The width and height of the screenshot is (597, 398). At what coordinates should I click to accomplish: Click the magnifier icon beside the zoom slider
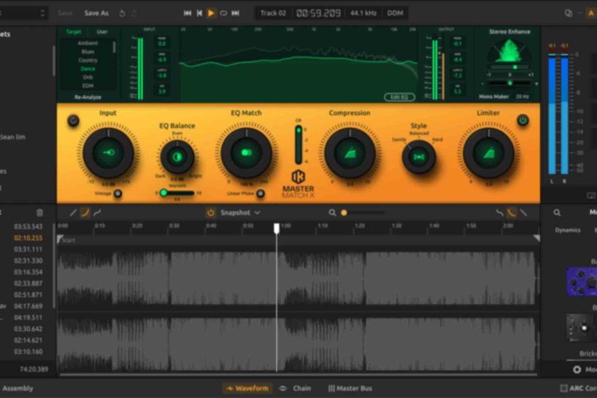[x=332, y=212]
